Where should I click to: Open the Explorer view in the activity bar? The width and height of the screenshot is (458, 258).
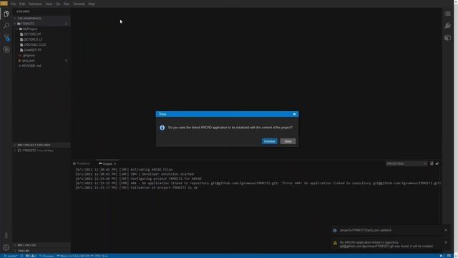click(x=6, y=14)
